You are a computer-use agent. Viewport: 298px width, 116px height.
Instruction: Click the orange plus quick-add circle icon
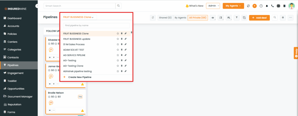[x=254, y=6]
